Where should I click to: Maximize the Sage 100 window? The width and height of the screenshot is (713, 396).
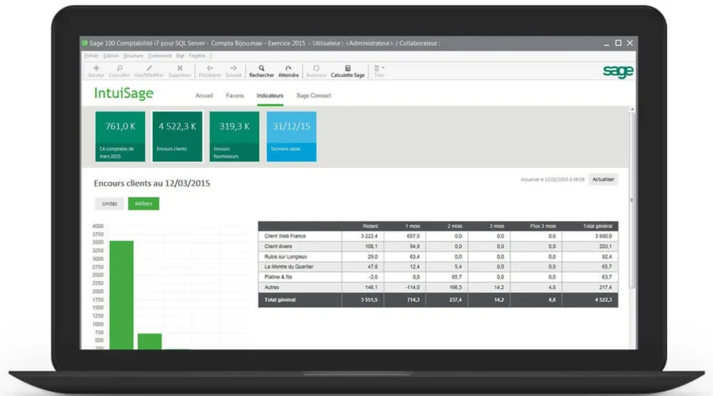click(619, 43)
